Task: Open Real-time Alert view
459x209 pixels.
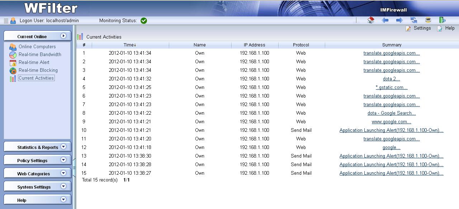Action: coord(34,63)
